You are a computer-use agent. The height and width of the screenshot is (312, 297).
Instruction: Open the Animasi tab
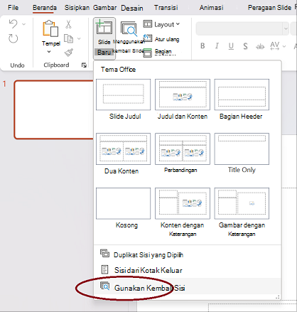pyautogui.click(x=211, y=8)
